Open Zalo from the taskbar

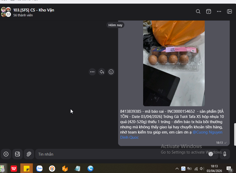tap(39, 169)
